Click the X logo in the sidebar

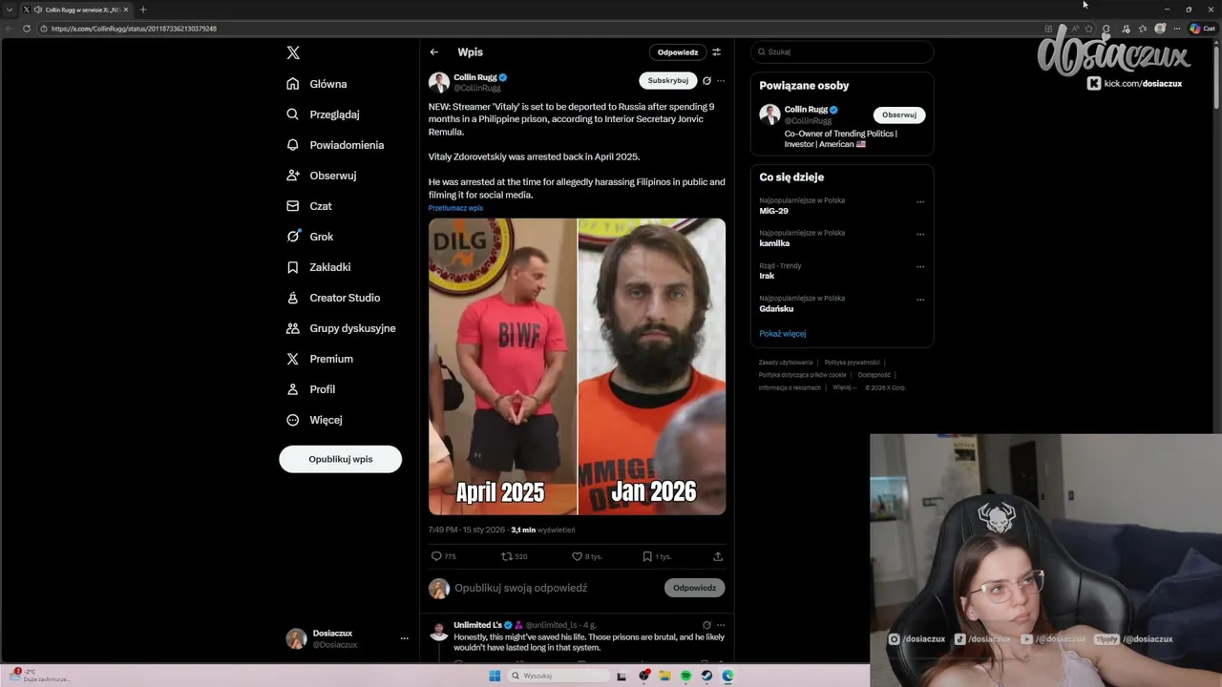[x=293, y=52]
